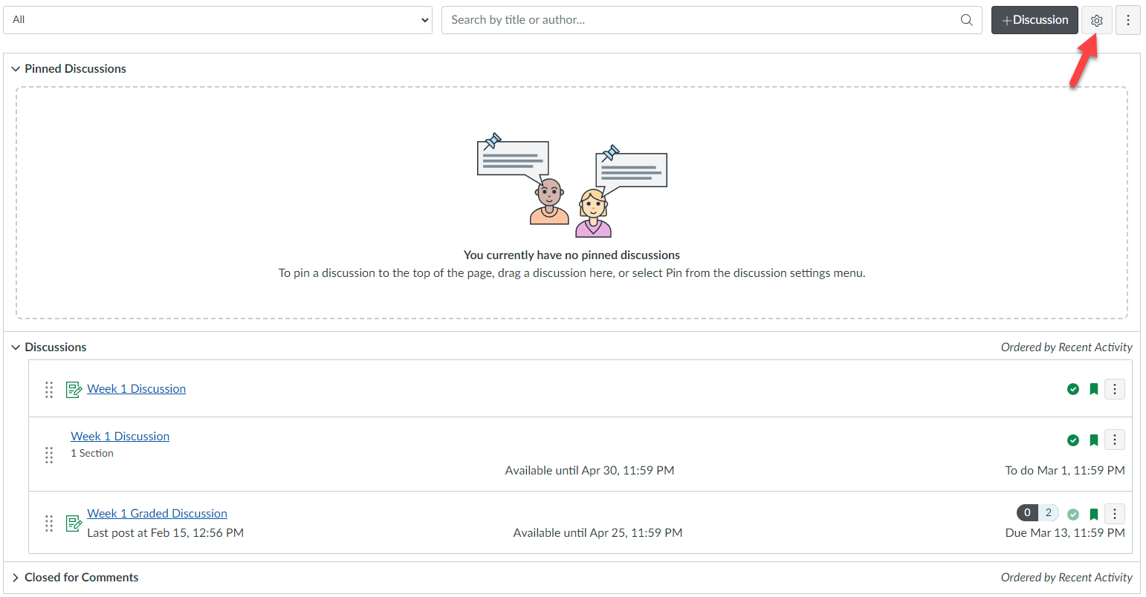This screenshot has width=1146, height=597.
Task: Collapse the Pinned Discussions section
Action: [16, 68]
